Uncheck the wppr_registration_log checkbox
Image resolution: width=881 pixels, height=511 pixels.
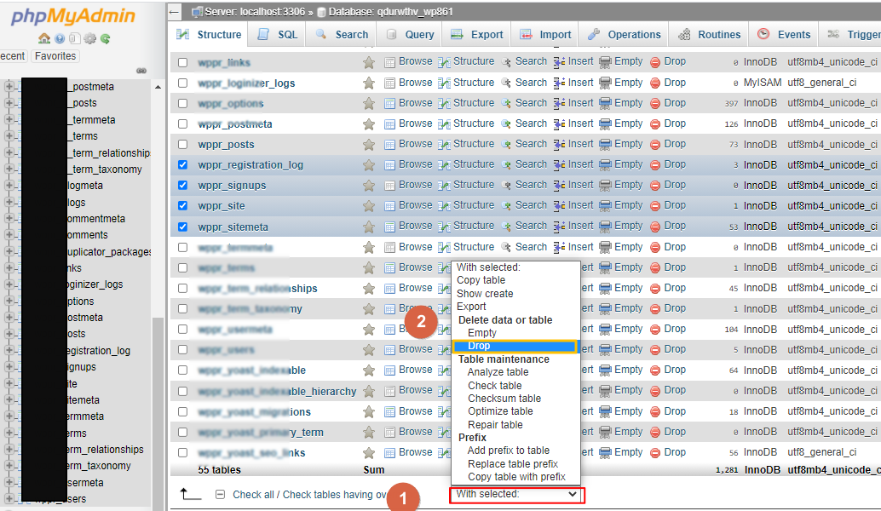point(182,165)
